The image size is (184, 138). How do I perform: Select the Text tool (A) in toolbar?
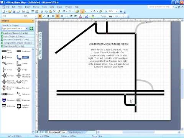pos(94,11)
